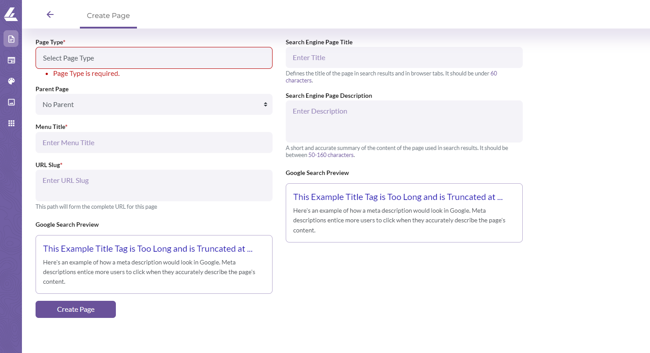Screen dimensions: 650x353
Task: Click the Menu Title label
Action: click(51, 127)
